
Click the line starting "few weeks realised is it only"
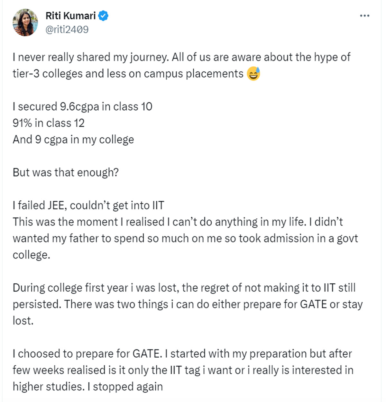[183, 370]
